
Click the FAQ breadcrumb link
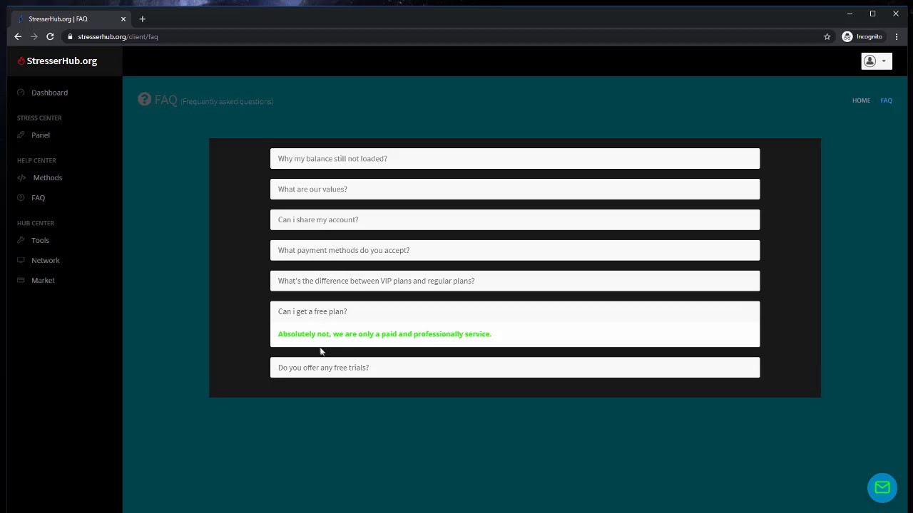[x=886, y=100]
